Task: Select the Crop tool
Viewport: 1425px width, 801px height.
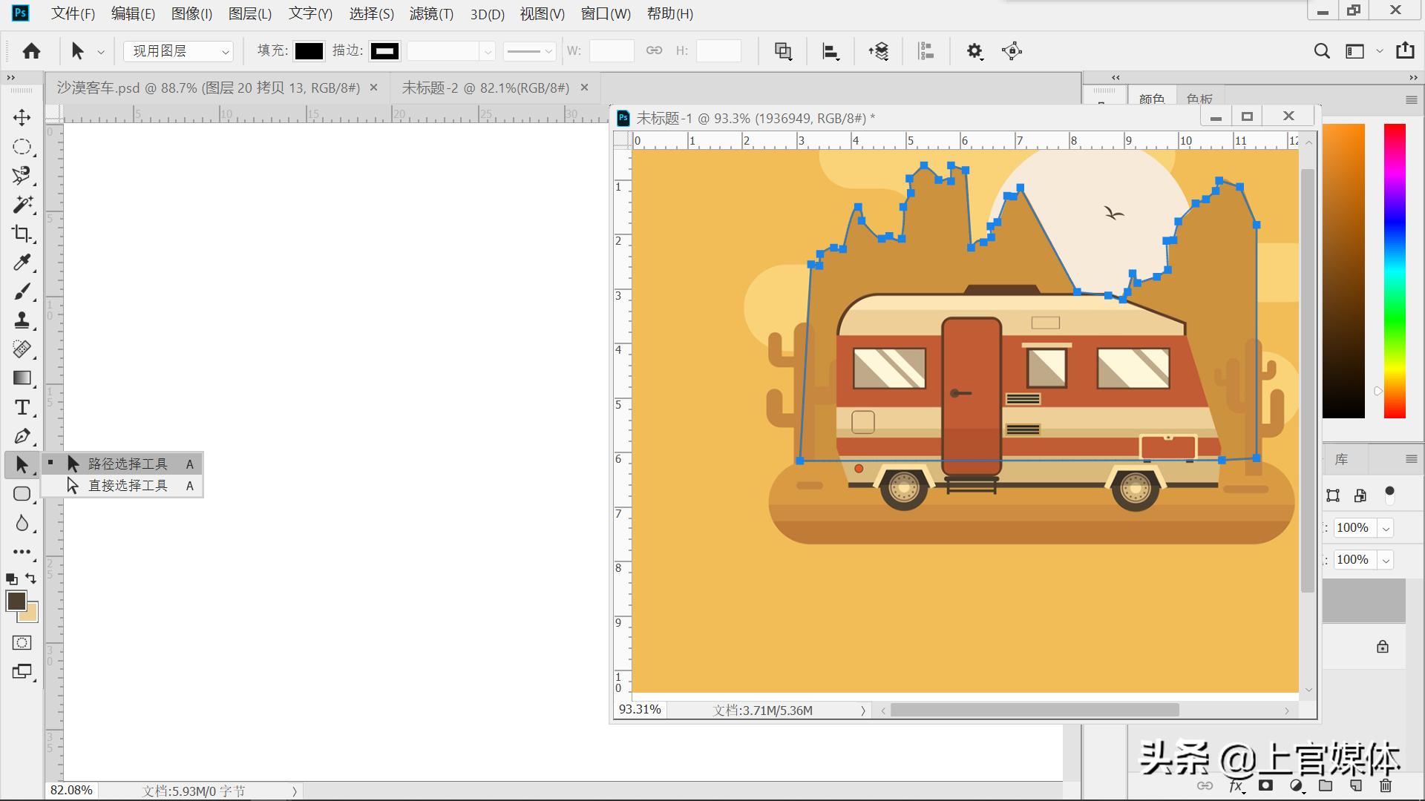Action: coord(22,234)
